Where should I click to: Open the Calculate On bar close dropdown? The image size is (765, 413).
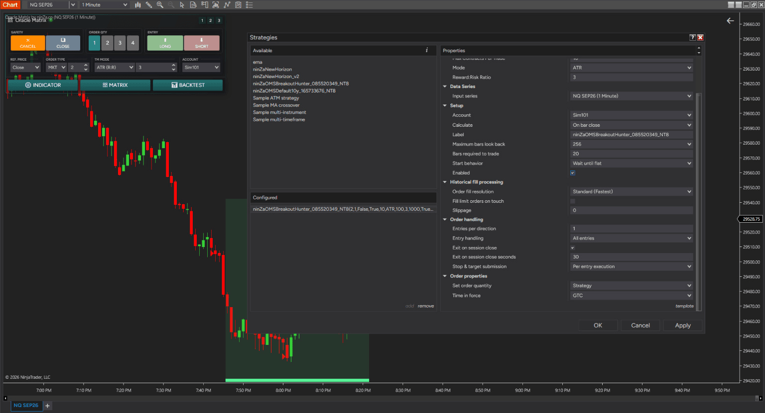632,125
